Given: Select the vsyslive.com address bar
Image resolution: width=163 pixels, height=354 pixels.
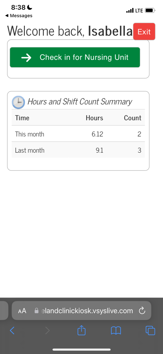Looking at the screenshot, I should click(x=82, y=311).
